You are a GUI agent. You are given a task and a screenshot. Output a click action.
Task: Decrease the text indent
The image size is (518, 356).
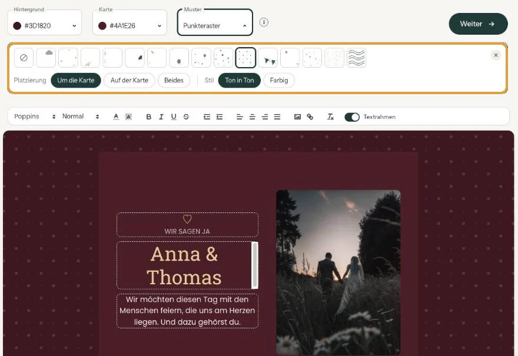tap(220, 117)
